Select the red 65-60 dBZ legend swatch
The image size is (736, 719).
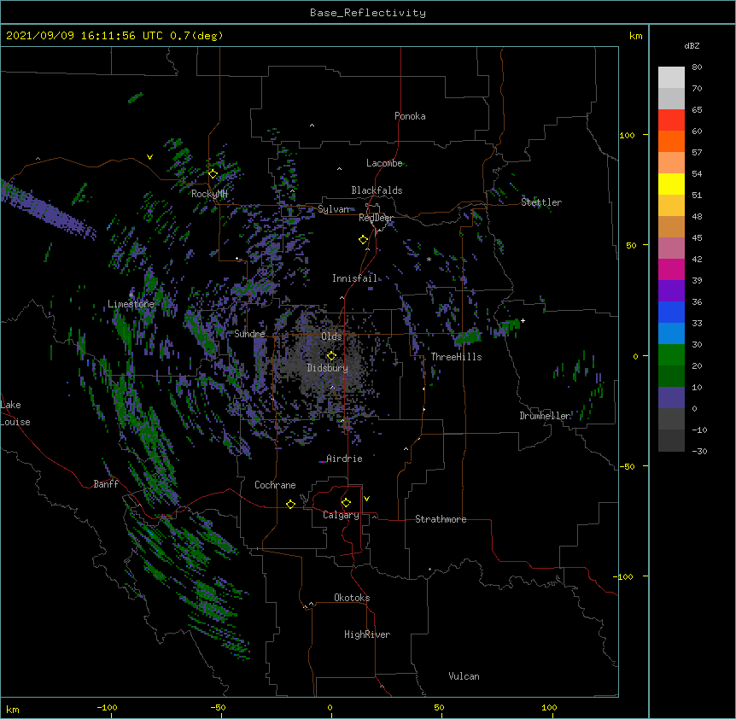[x=671, y=120]
